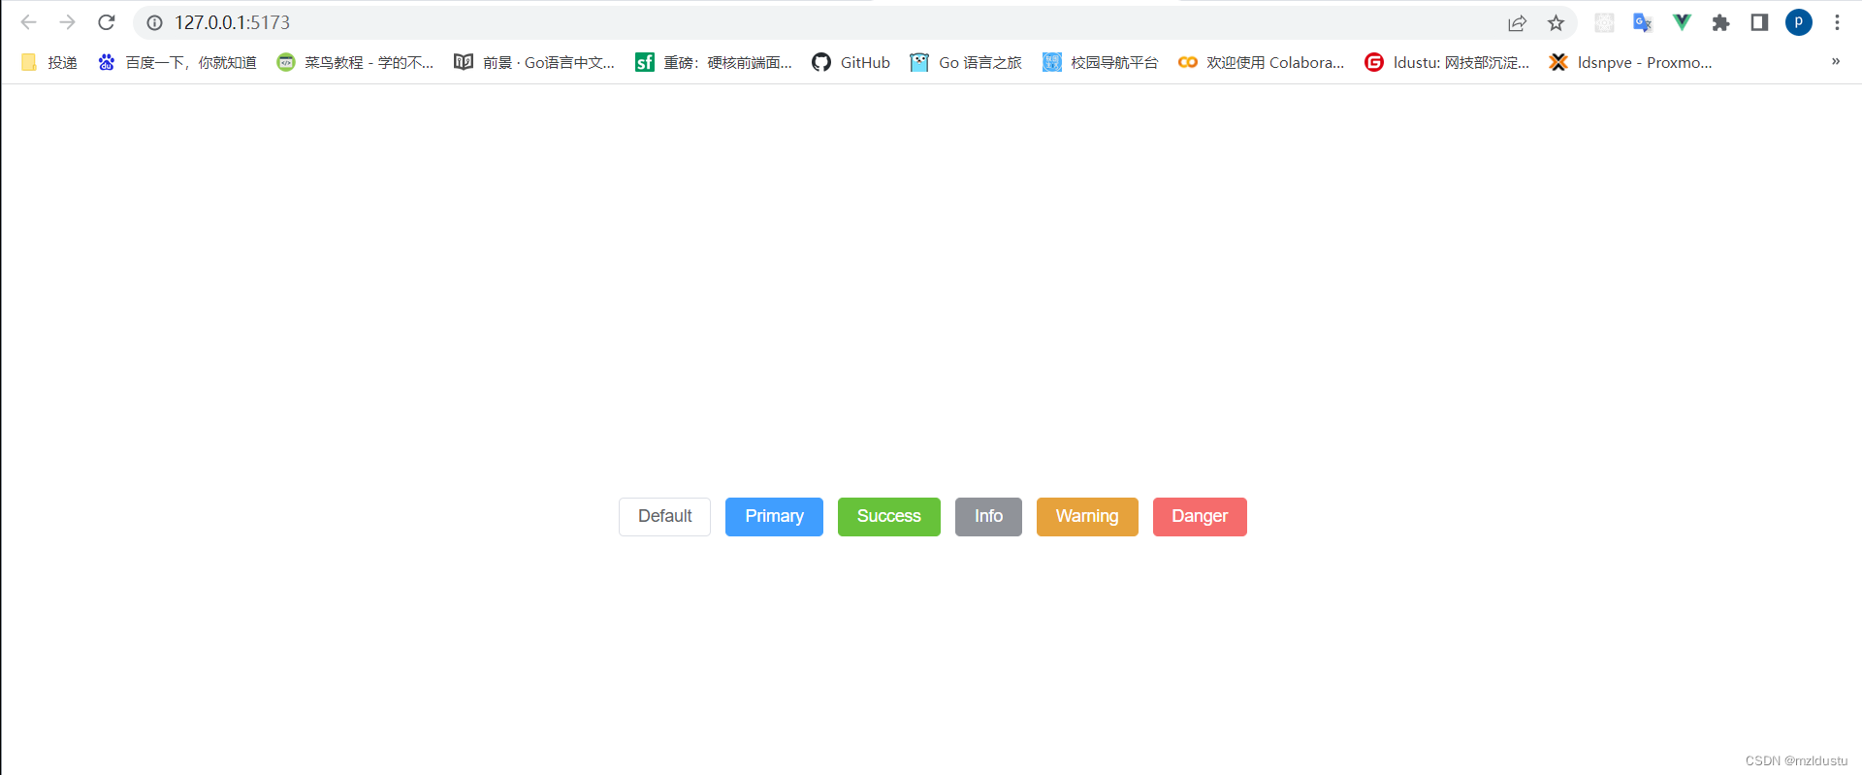Open the Chrome three-dot menu

1837,22
